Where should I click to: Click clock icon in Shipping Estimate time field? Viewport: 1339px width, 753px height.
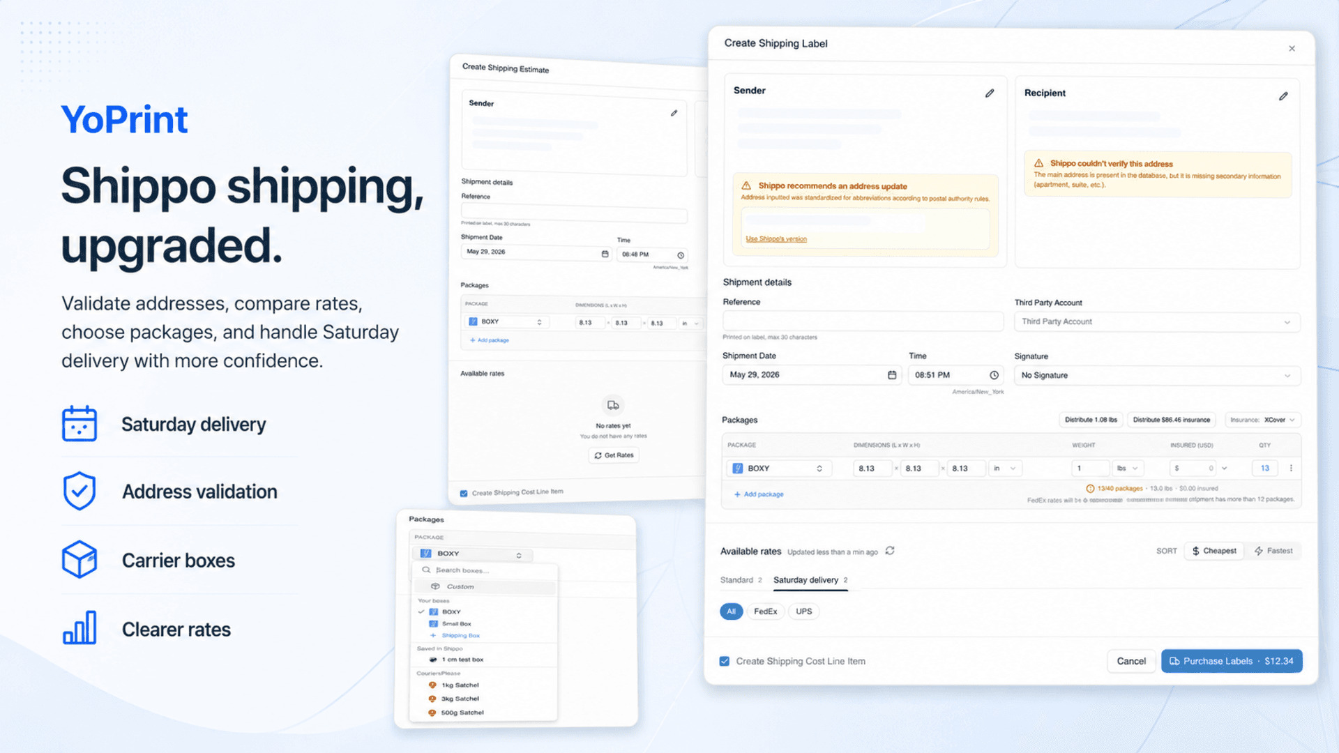click(x=681, y=255)
